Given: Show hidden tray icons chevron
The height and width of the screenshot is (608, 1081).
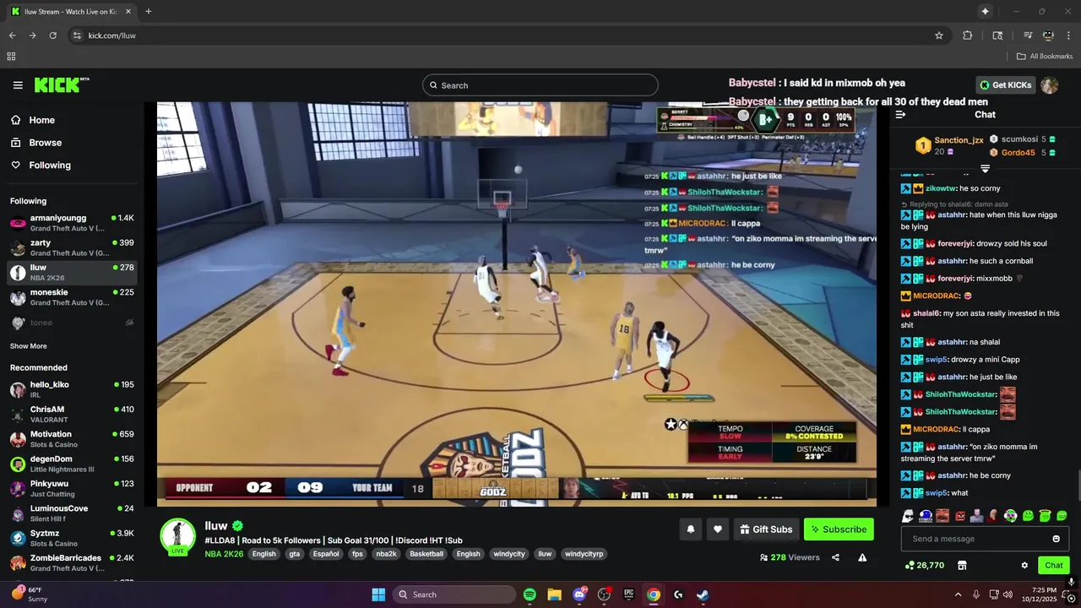Looking at the screenshot, I should tap(958, 594).
